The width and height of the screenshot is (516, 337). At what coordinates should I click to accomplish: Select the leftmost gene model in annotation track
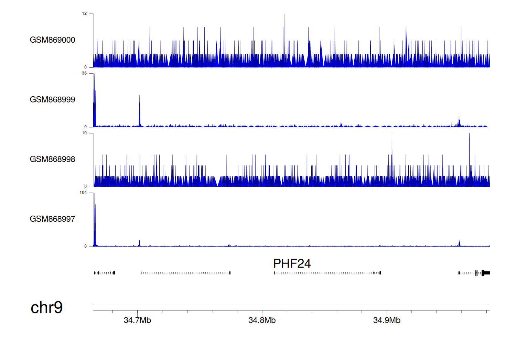click(105, 273)
